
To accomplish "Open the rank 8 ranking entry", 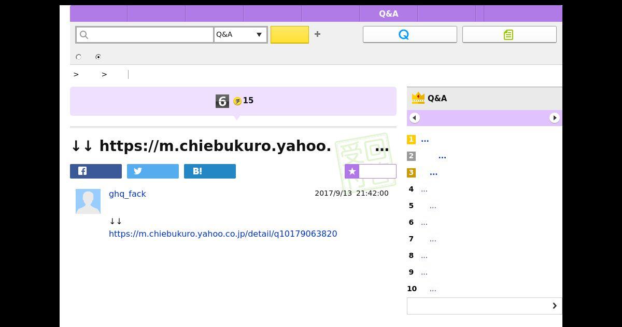I will pos(424,256).
